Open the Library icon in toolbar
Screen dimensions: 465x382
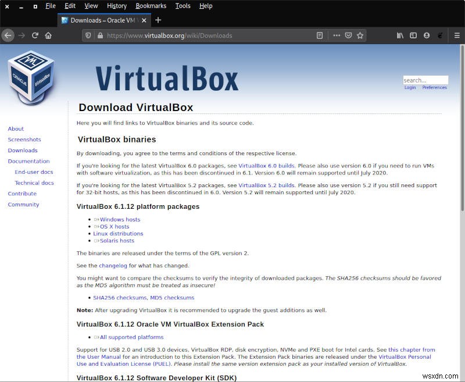400,35
